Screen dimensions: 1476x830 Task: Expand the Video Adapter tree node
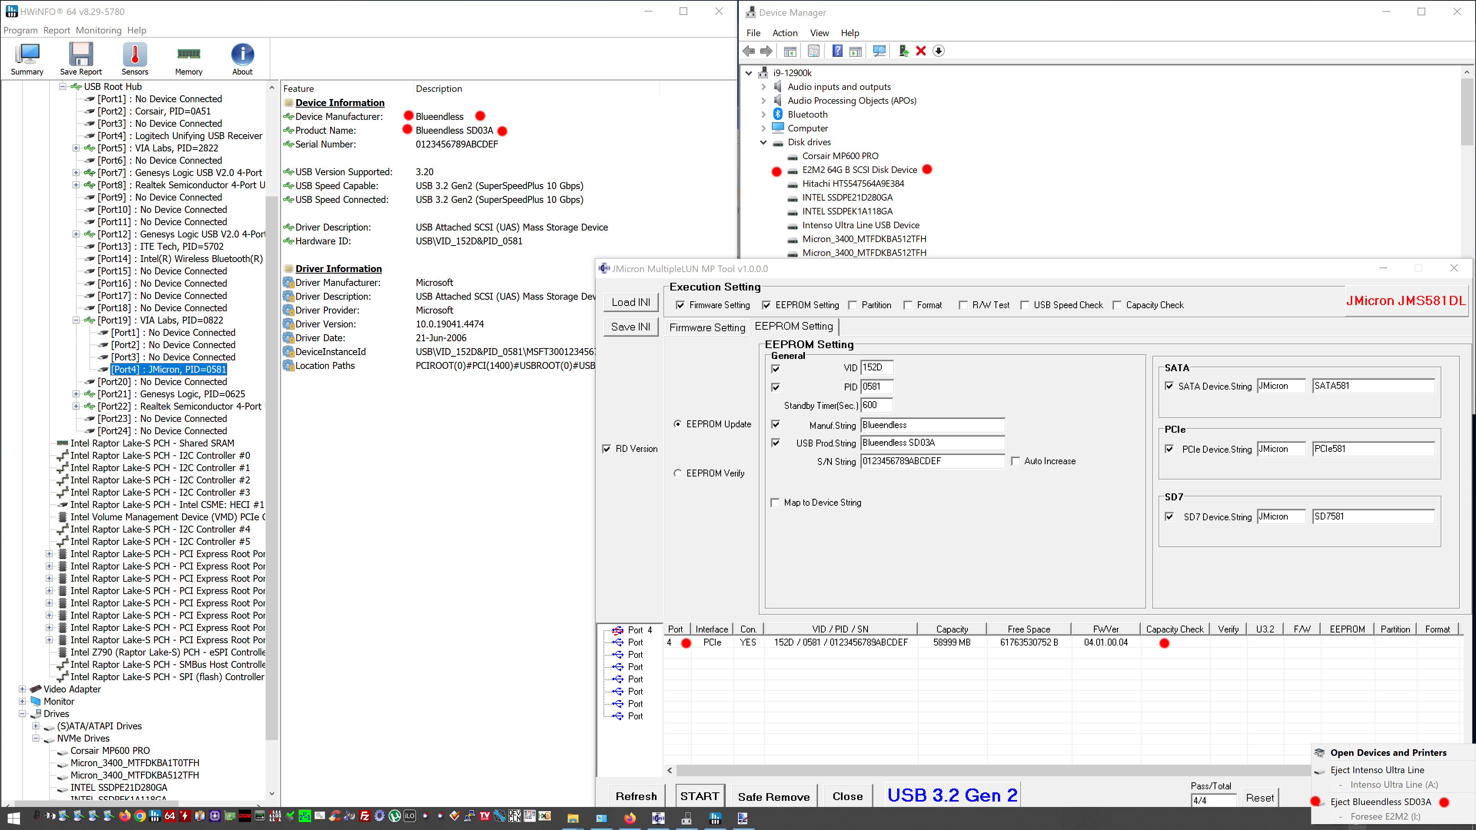pos(22,689)
